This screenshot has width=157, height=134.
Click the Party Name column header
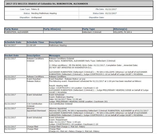click(12, 29)
